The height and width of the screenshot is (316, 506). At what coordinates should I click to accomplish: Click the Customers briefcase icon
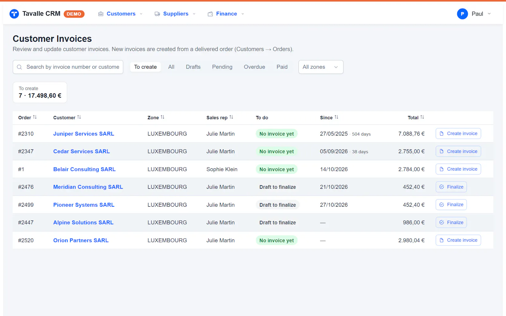coord(101,14)
